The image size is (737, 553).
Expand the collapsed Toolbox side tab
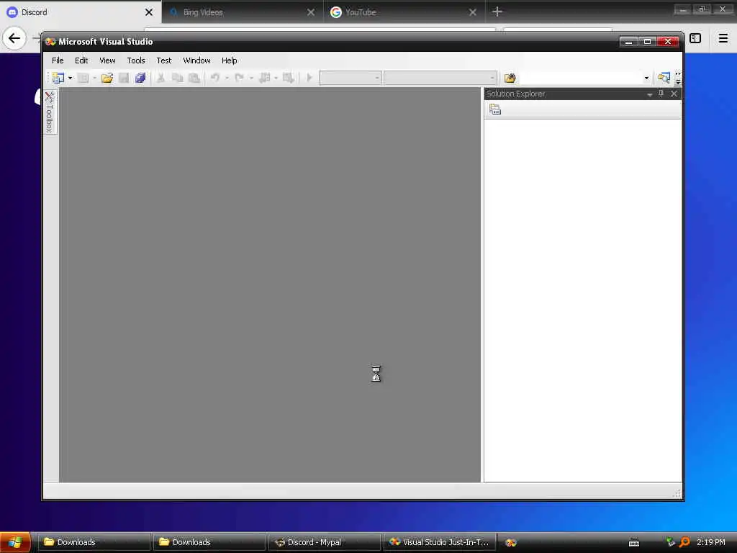tap(50, 112)
